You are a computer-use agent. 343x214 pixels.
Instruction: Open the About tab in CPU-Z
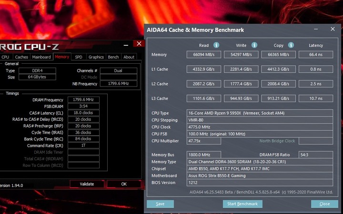tap(129, 57)
